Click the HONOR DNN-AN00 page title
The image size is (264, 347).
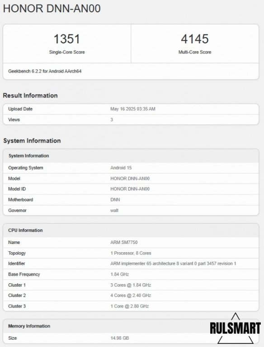tap(52, 9)
